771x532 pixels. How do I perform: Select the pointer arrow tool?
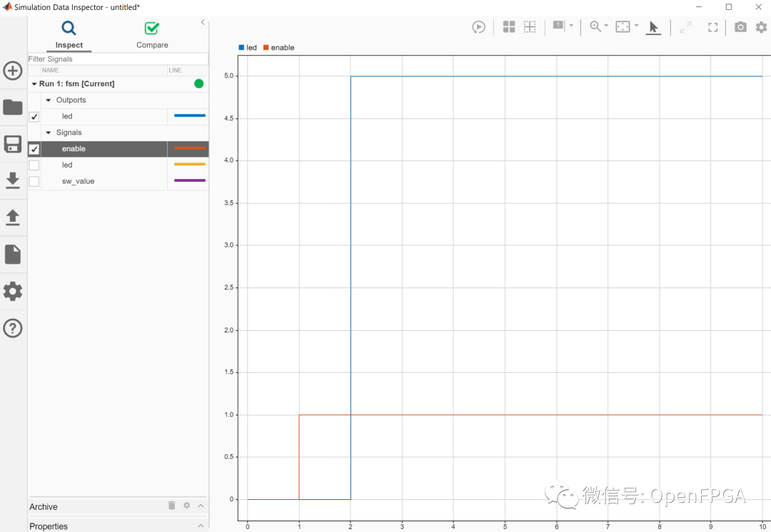pyautogui.click(x=653, y=28)
